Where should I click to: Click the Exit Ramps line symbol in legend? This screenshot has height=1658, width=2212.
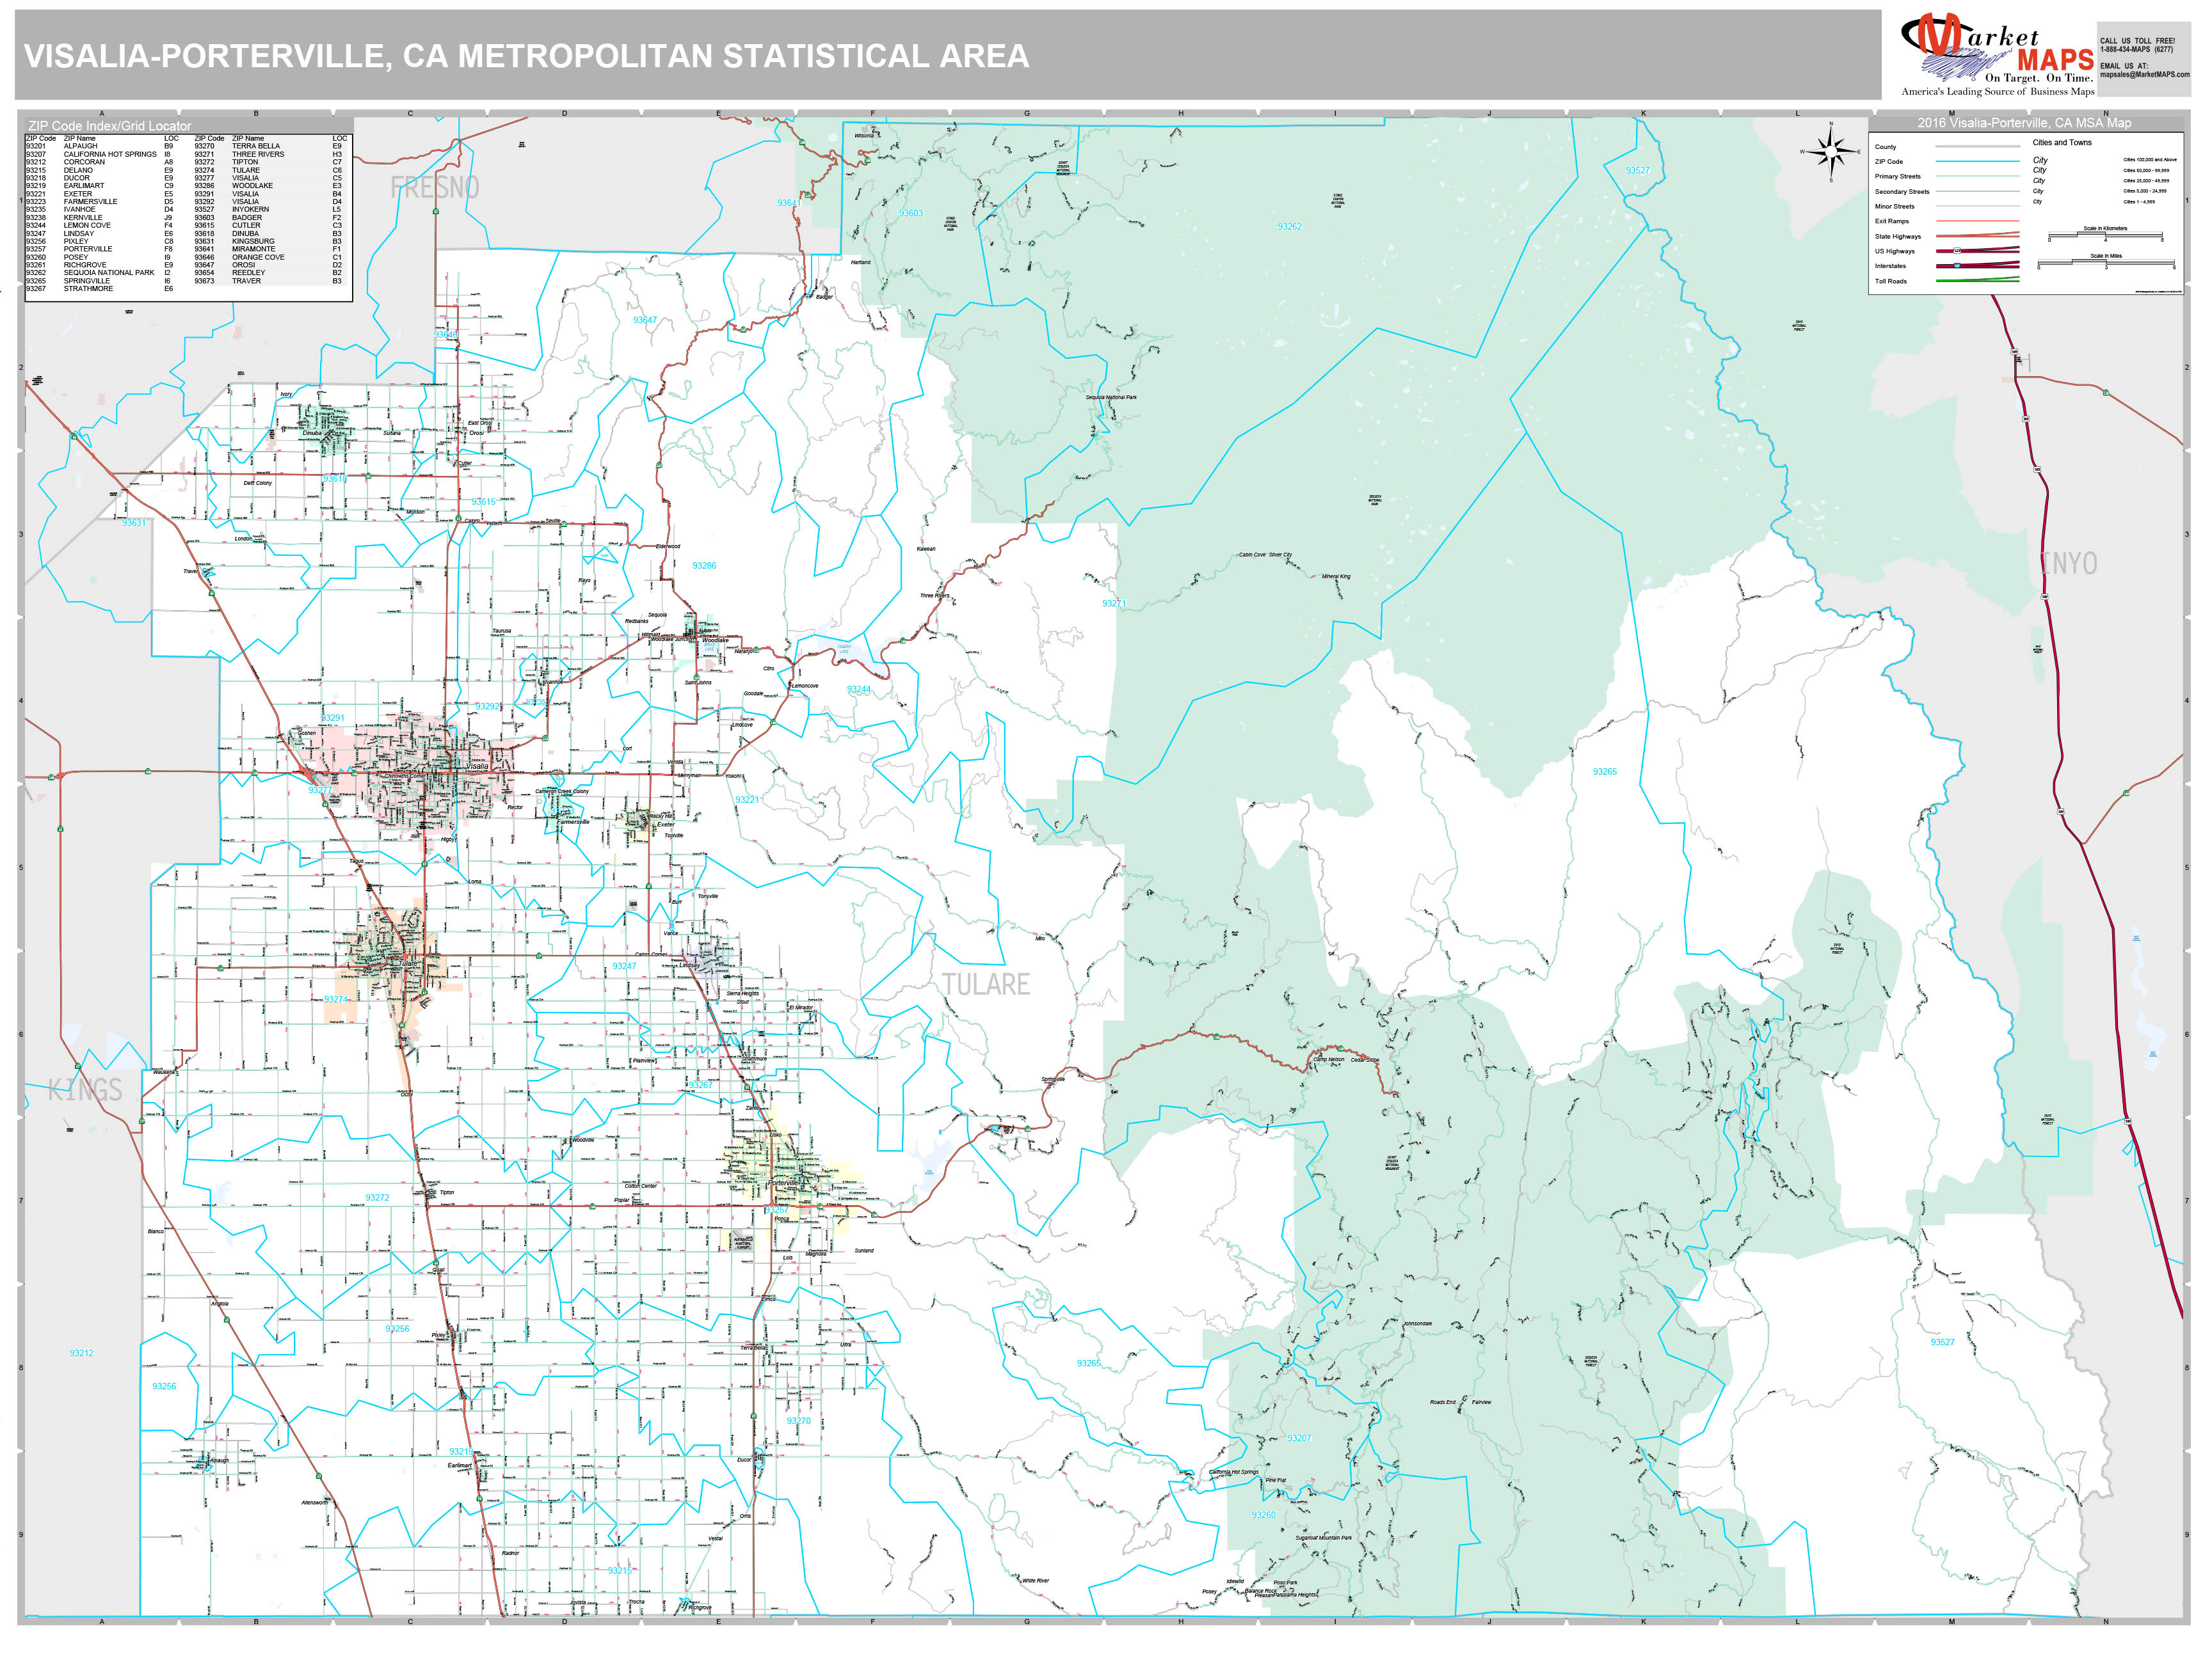[1978, 221]
